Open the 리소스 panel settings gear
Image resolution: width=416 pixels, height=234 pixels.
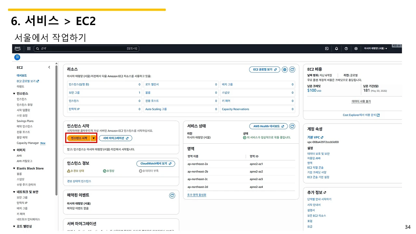click(285, 70)
